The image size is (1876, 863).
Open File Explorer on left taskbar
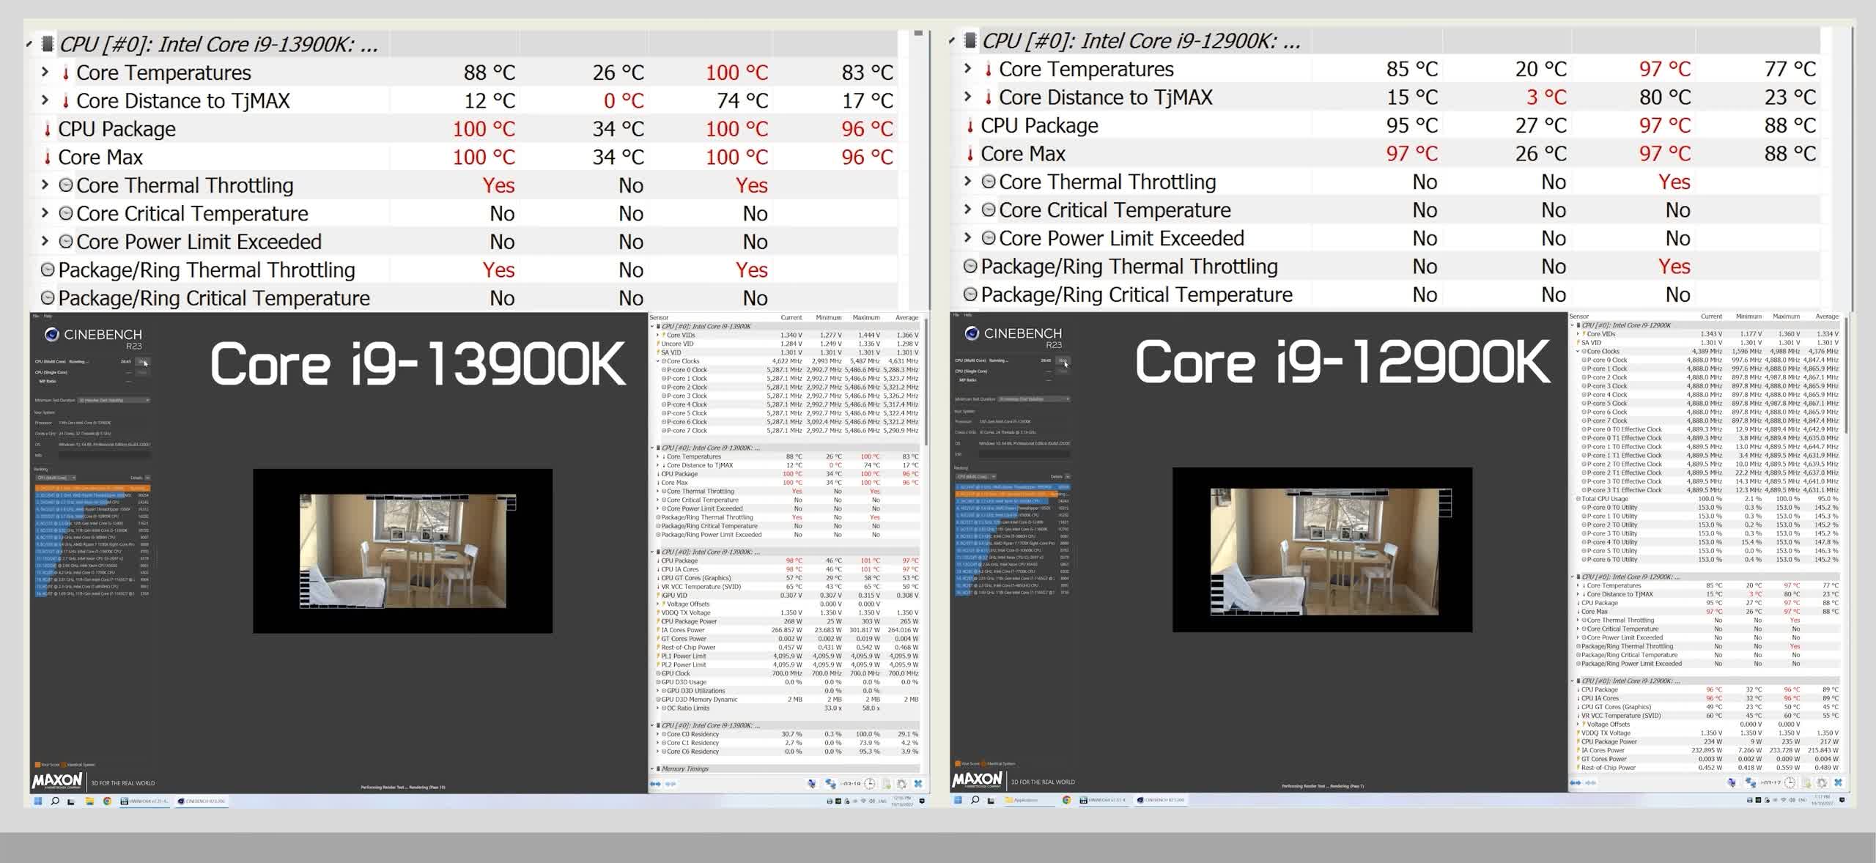pos(89,801)
